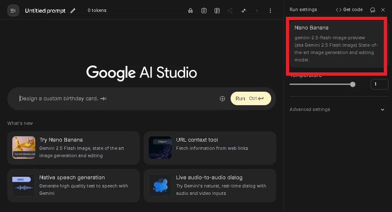Screen dimensions: 392x212
Task: Expand Advanced settings chevron
Action: coord(383,109)
